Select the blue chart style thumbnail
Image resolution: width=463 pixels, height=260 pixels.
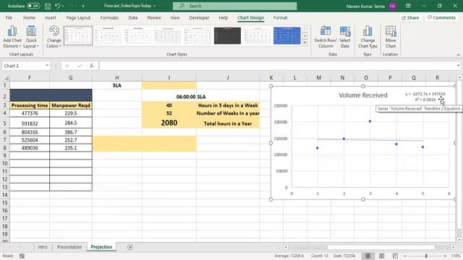pyautogui.click(x=287, y=35)
